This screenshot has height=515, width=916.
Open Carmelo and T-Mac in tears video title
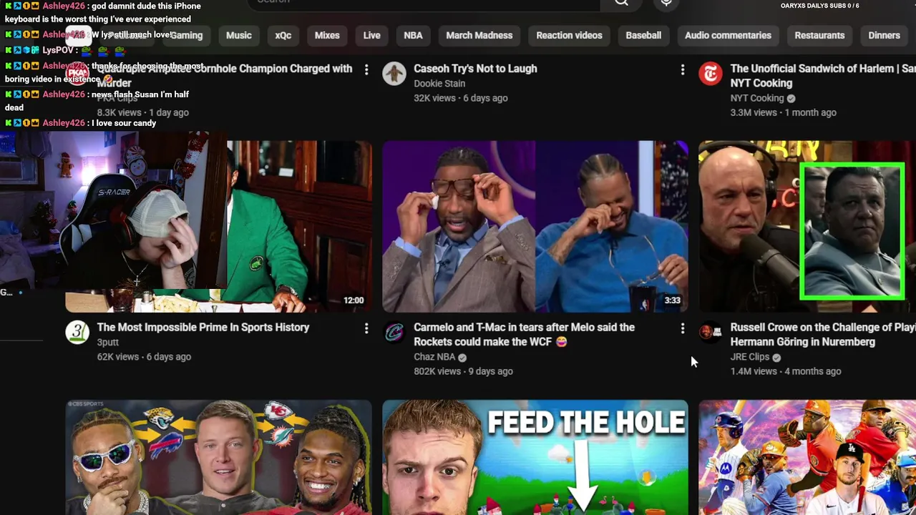point(525,335)
